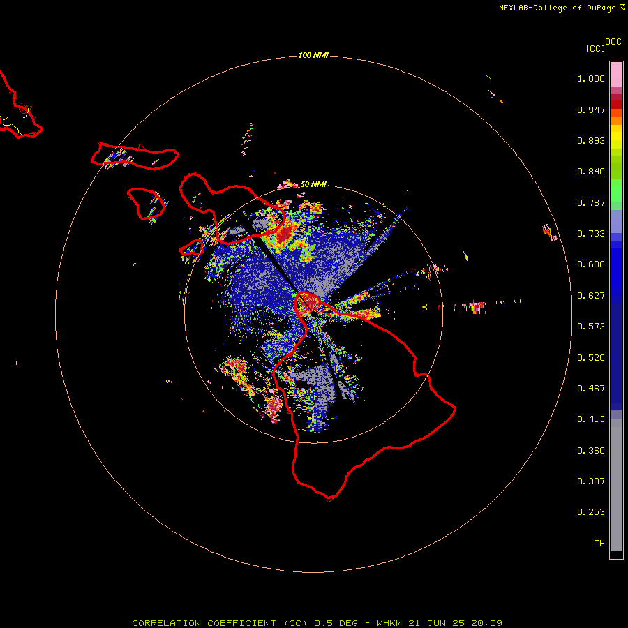Click the 100 NMI range ring label

point(313,55)
